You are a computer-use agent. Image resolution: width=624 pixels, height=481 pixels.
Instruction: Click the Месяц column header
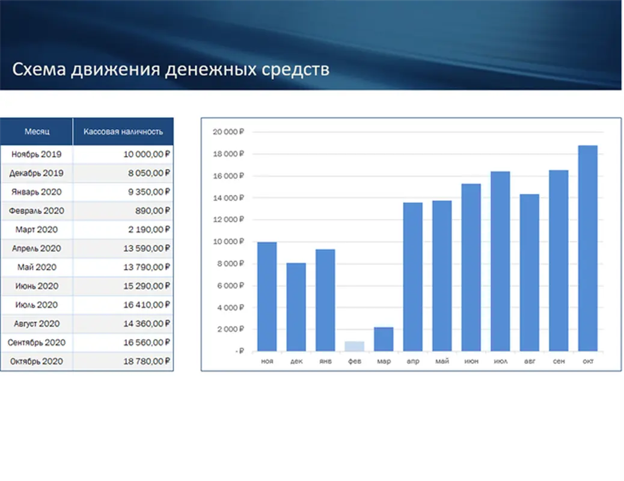click(x=36, y=130)
